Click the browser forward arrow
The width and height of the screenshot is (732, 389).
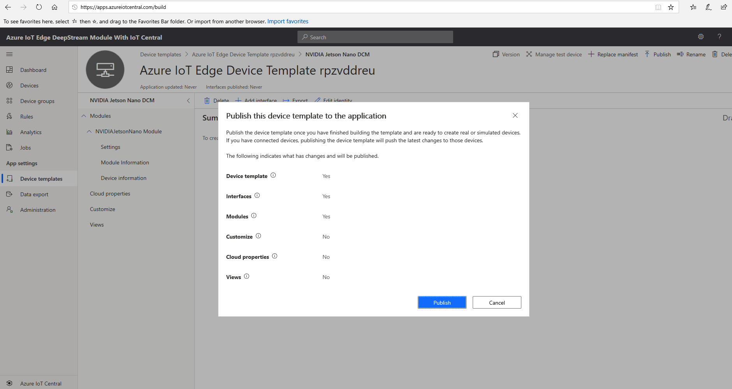pyautogui.click(x=23, y=7)
